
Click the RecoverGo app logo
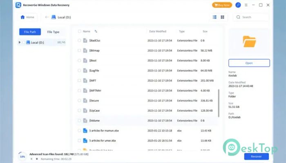[x=18, y=5]
